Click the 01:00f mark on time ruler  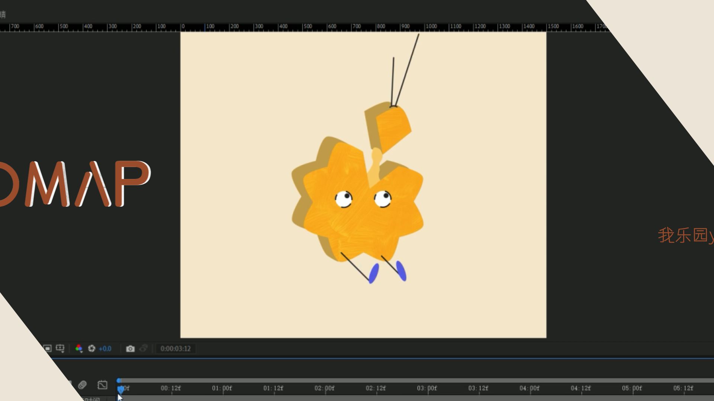pos(222,388)
